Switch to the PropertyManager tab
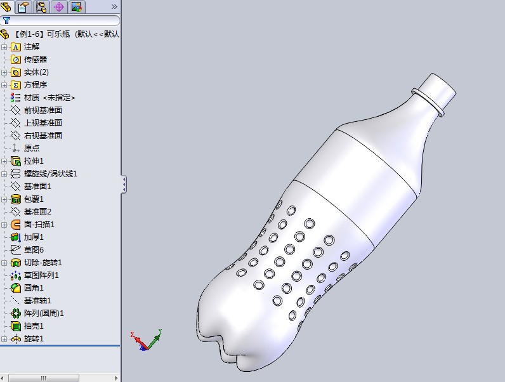Screen dimensions: 505x382 click(x=23, y=7)
